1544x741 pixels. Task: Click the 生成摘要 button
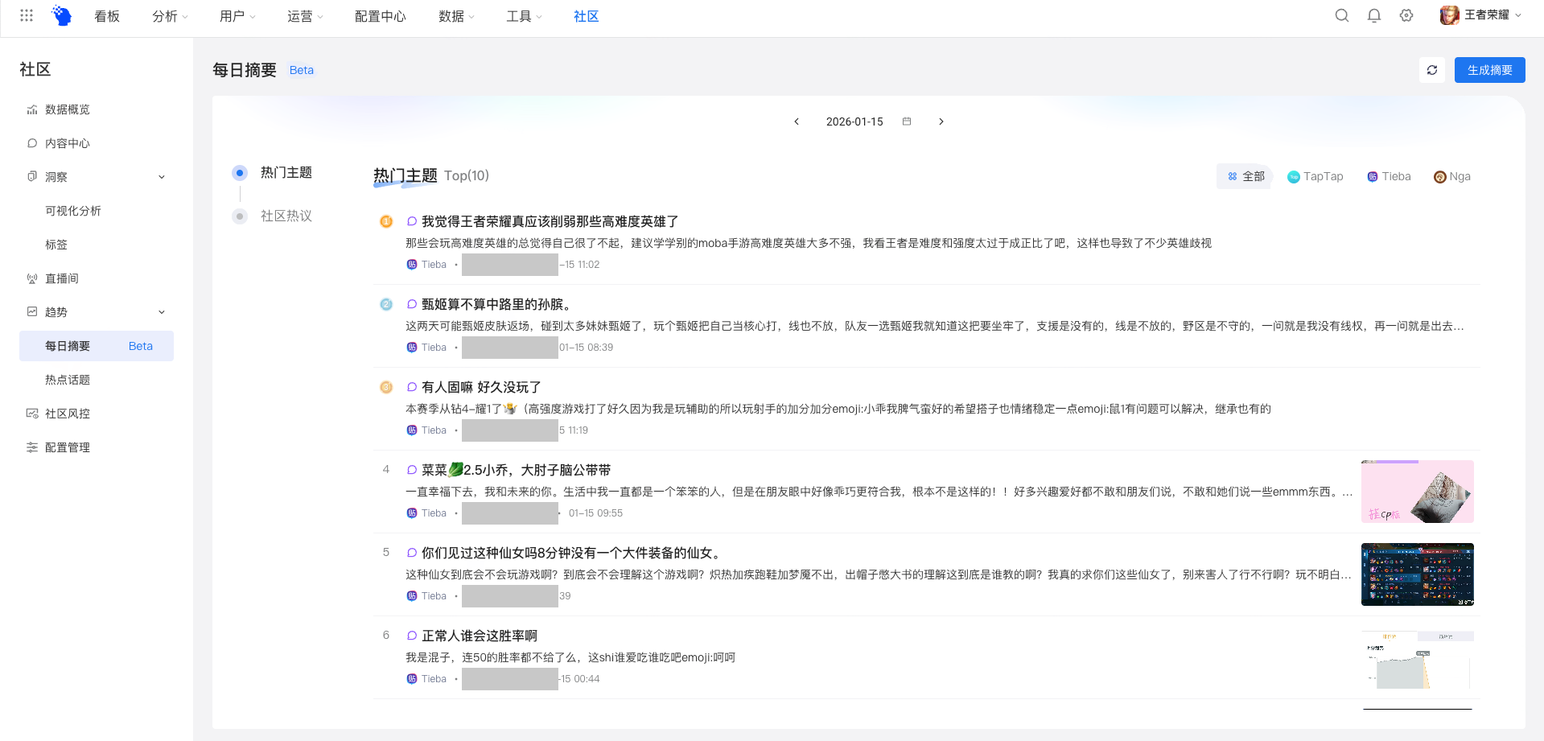[1490, 70]
